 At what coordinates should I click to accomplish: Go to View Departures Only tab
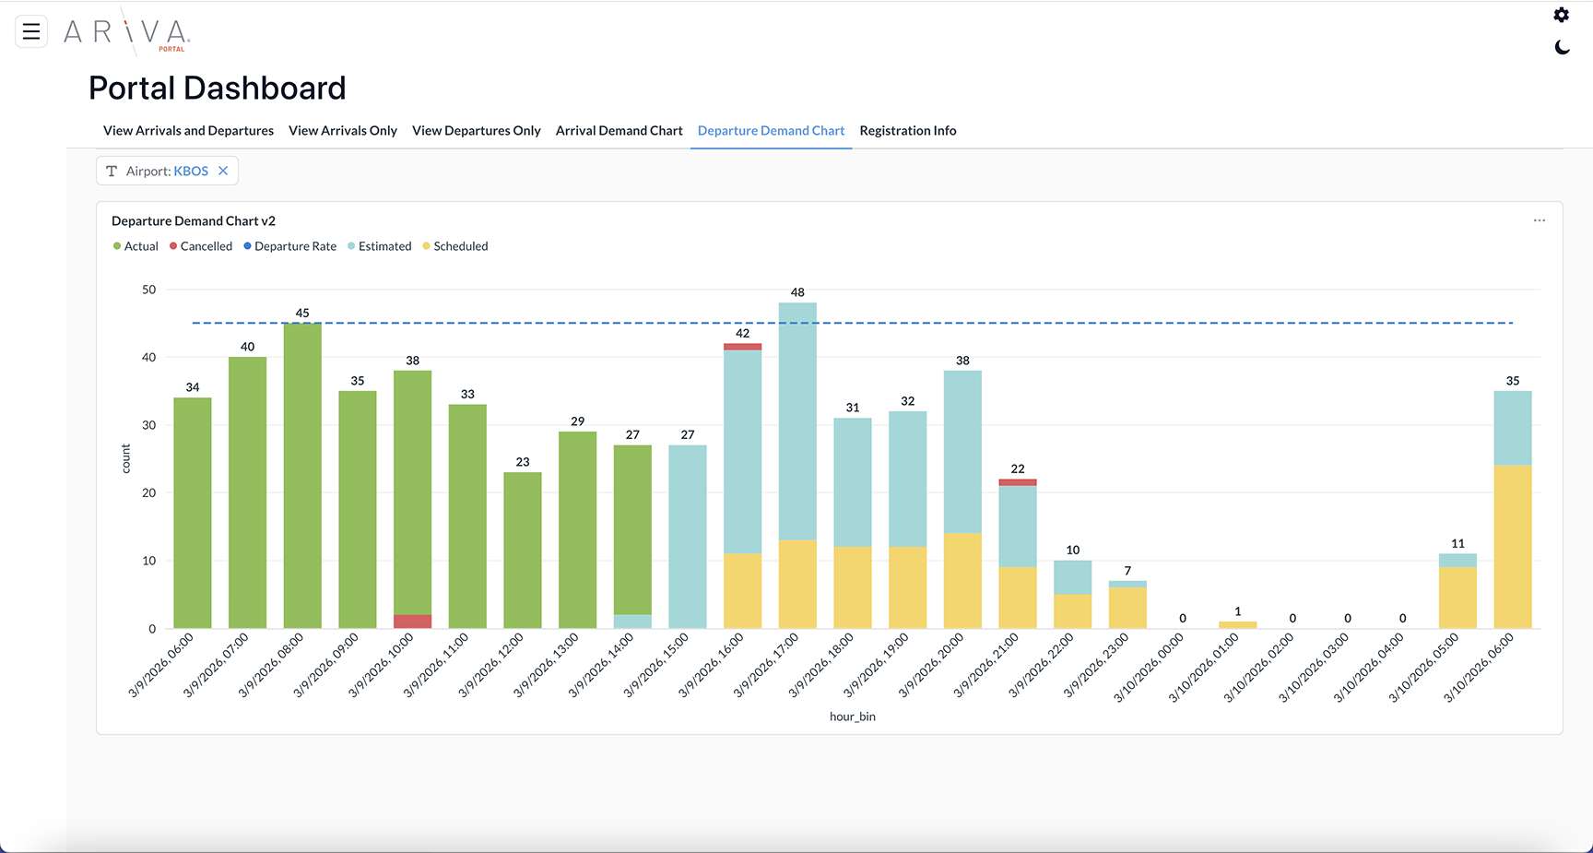[x=476, y=131]
